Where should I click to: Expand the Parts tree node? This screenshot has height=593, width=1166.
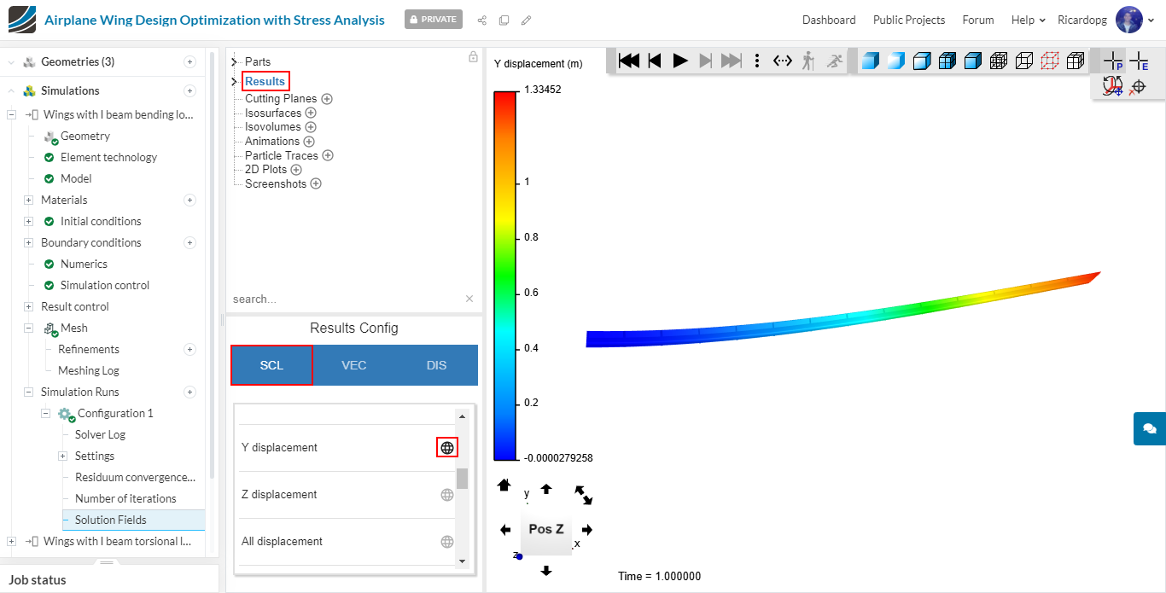pyautogui.click(x=235, y=61)
